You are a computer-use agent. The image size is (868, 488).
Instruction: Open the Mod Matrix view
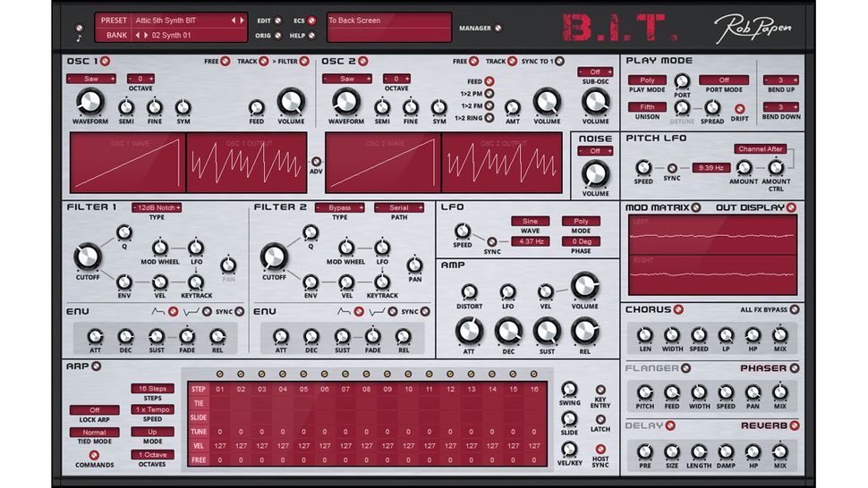click(x=696, y=207)
